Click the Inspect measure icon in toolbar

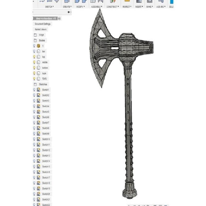(126, 1)
